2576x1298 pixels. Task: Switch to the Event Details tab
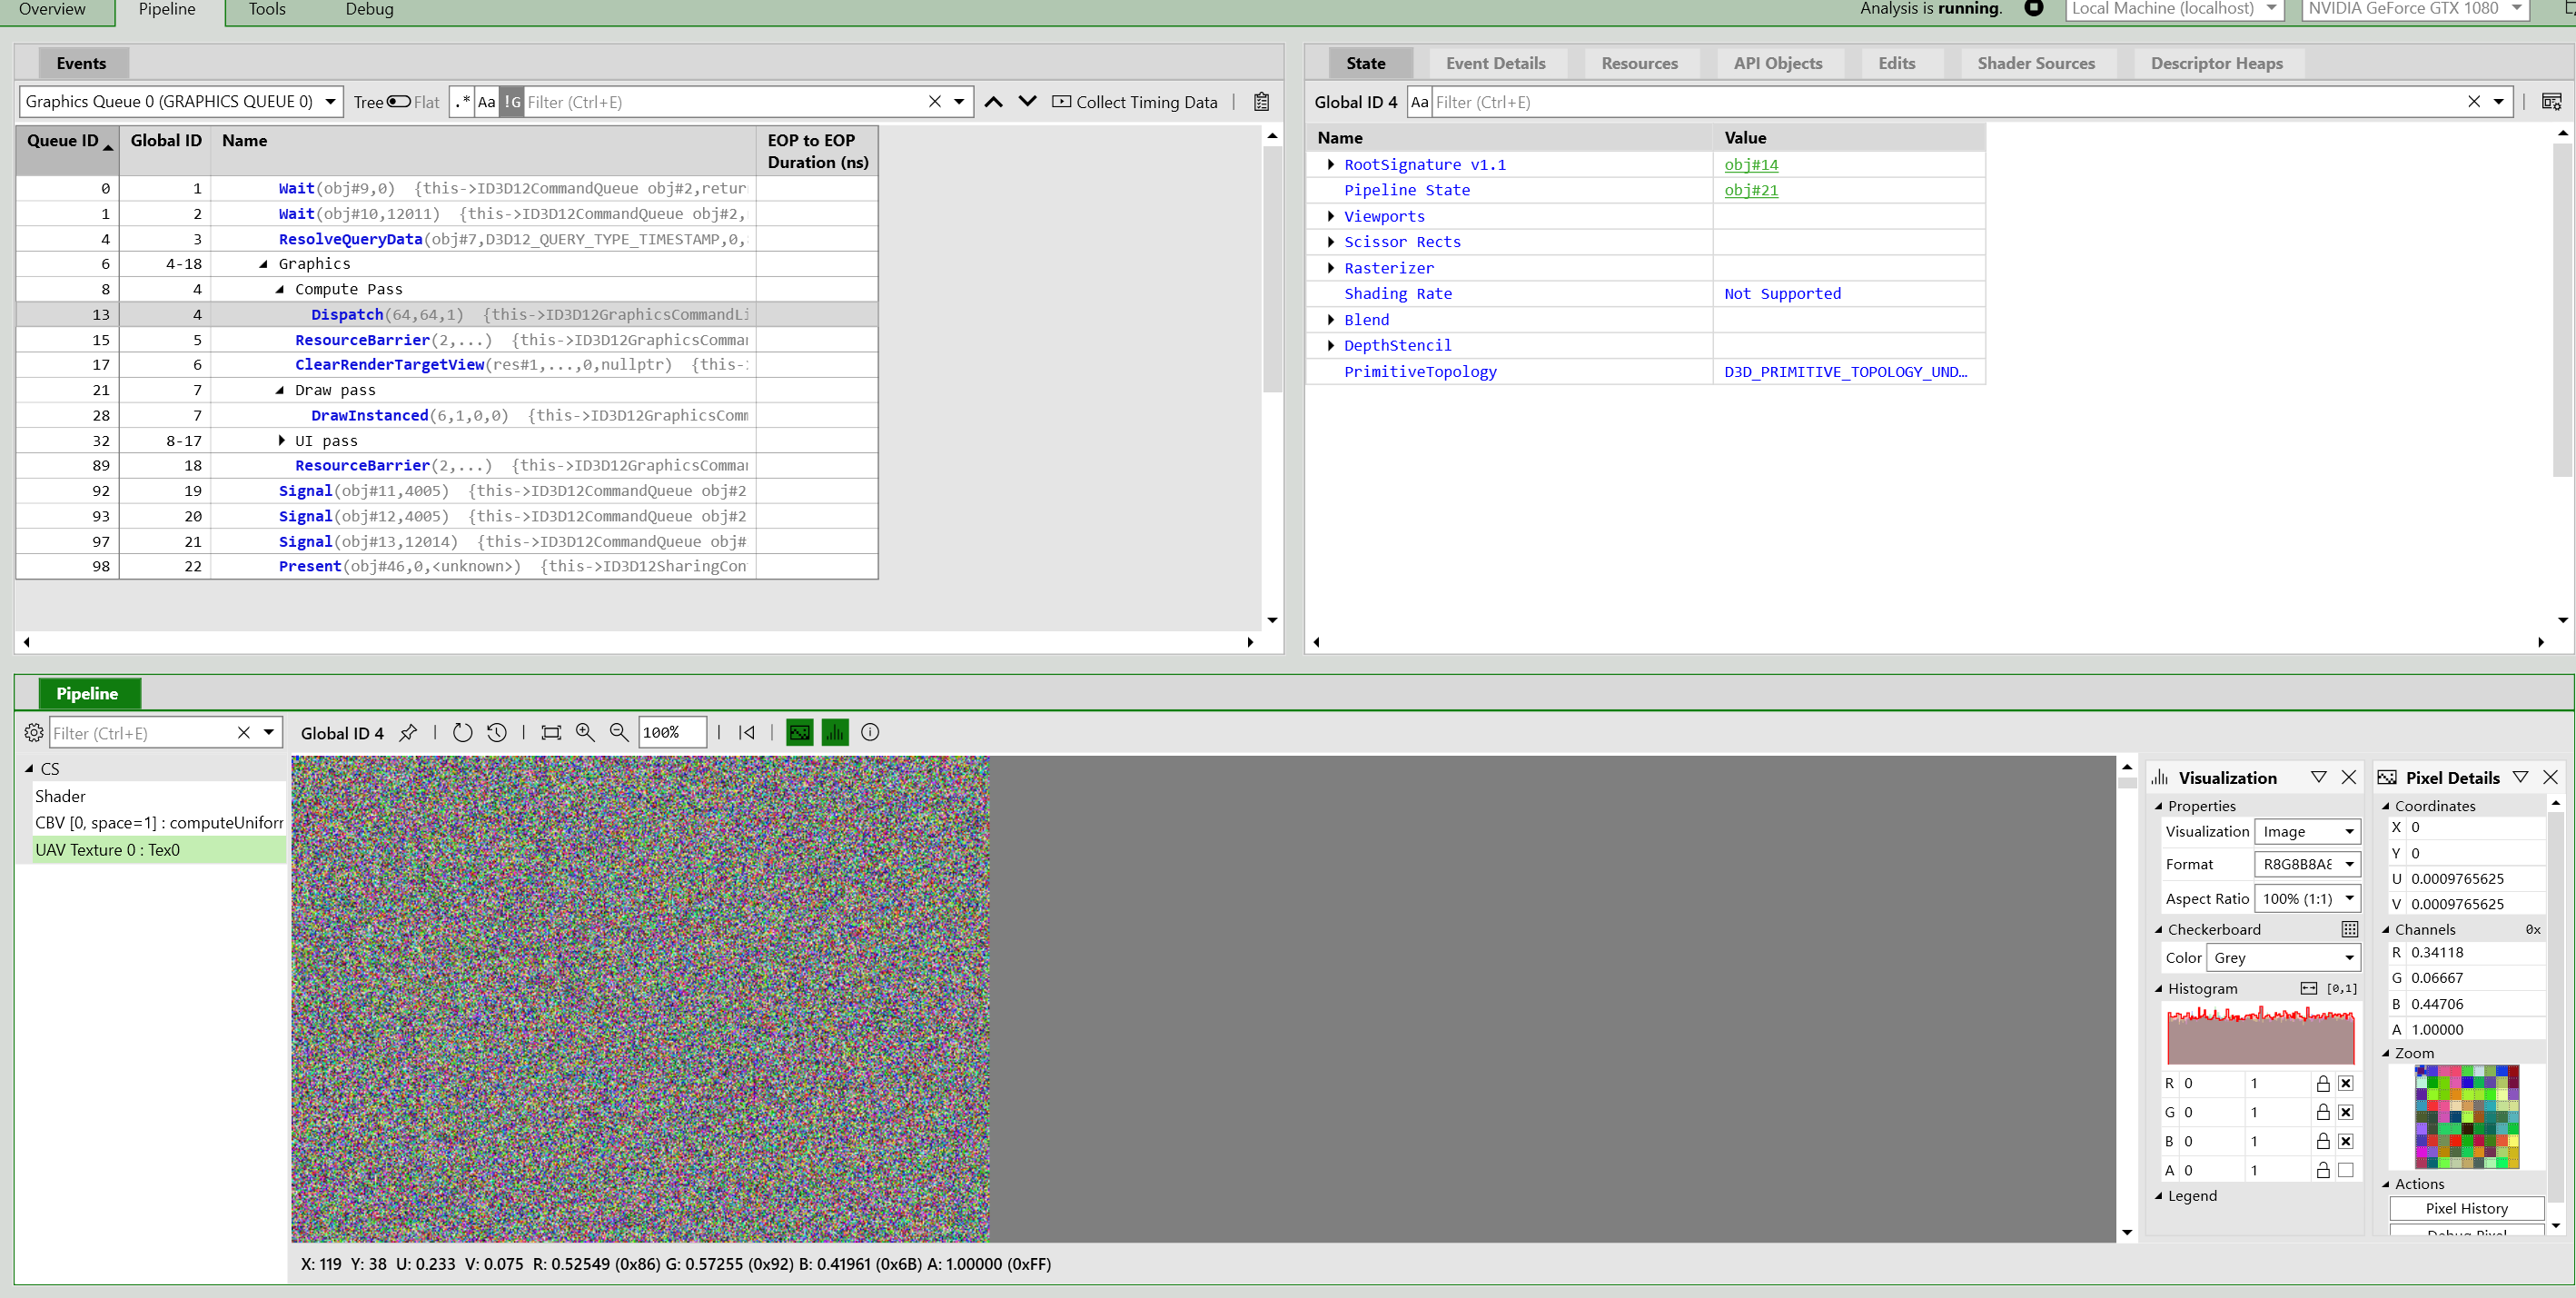click(1495, 63)
